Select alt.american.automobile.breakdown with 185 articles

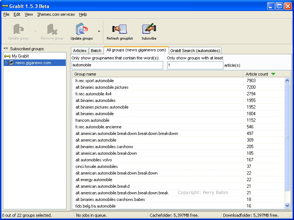178,153
